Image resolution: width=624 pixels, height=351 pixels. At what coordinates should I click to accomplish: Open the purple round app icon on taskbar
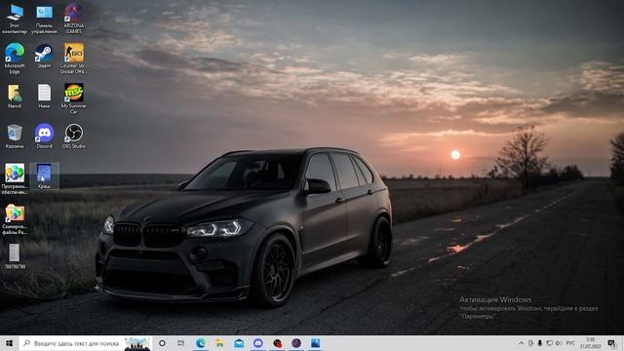point(296,343)
